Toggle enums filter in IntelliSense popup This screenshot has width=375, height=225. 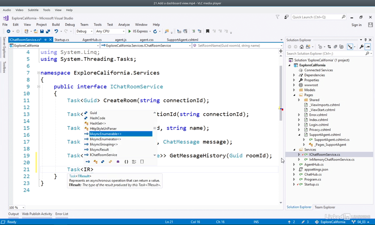pos(110,162)
